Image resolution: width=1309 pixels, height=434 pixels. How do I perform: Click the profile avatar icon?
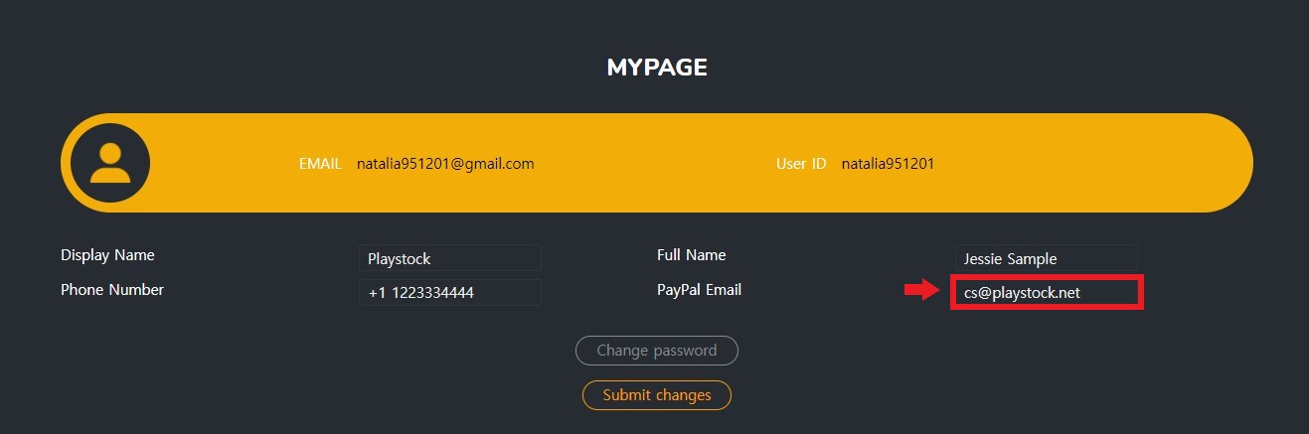(109, 164)
